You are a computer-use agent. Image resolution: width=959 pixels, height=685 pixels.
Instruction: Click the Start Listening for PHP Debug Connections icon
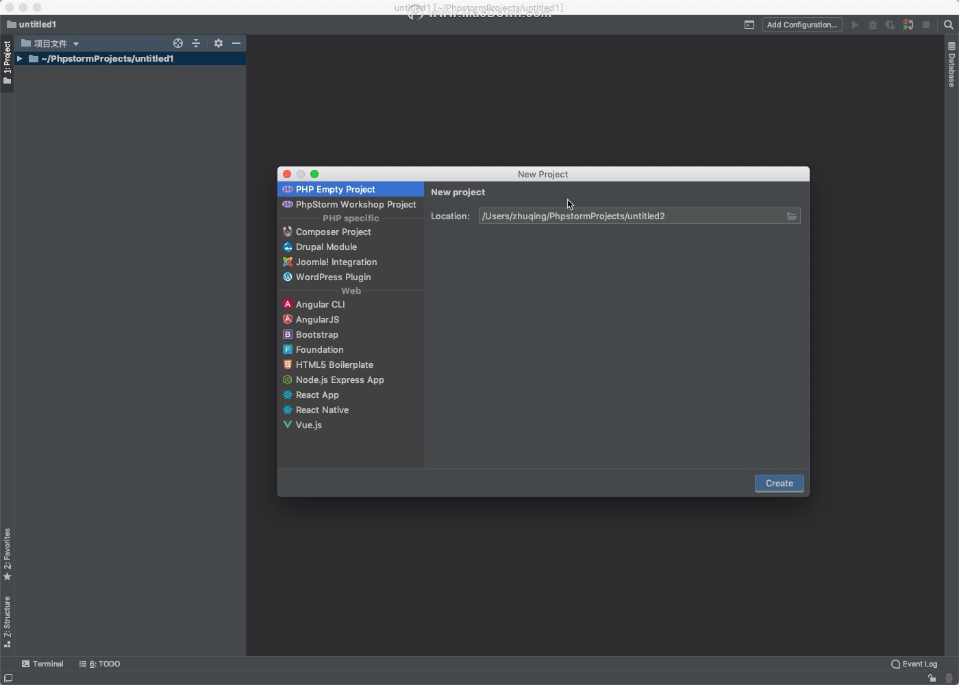click(908, 25)
